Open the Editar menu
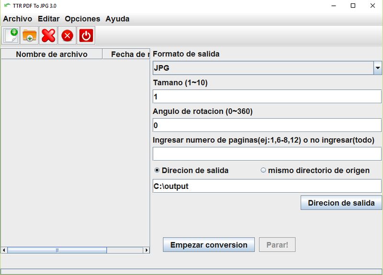The width and height of the screenshot is (383, 275). pyautogui.click(x=49, y=19)
